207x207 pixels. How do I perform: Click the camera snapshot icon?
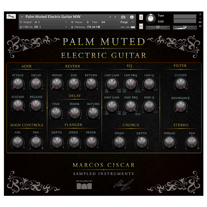123,17
